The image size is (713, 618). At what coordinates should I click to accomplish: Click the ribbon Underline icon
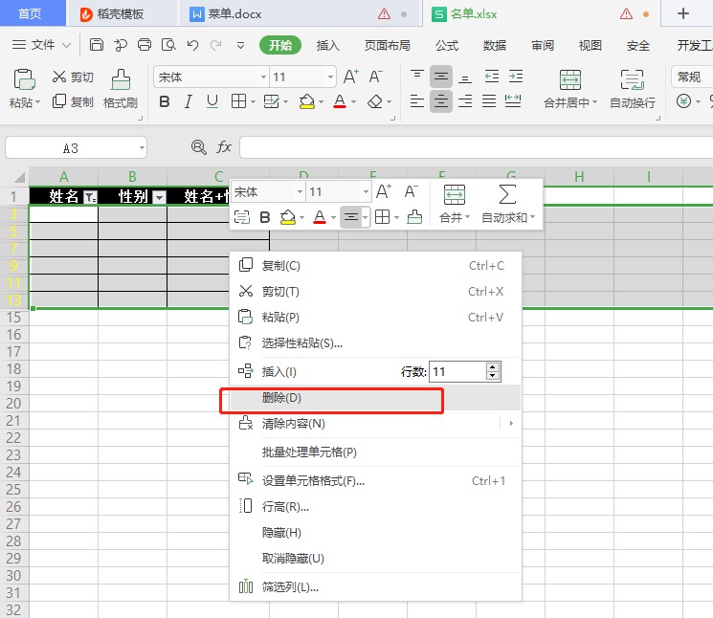click(213, 101)
